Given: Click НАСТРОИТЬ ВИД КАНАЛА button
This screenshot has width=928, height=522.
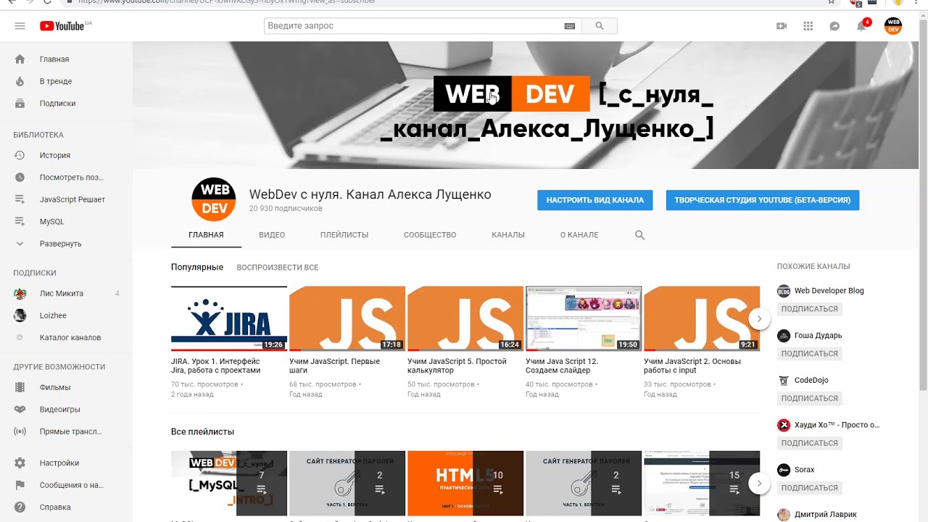Looking at the screenshot, I should tap(594, 200).
